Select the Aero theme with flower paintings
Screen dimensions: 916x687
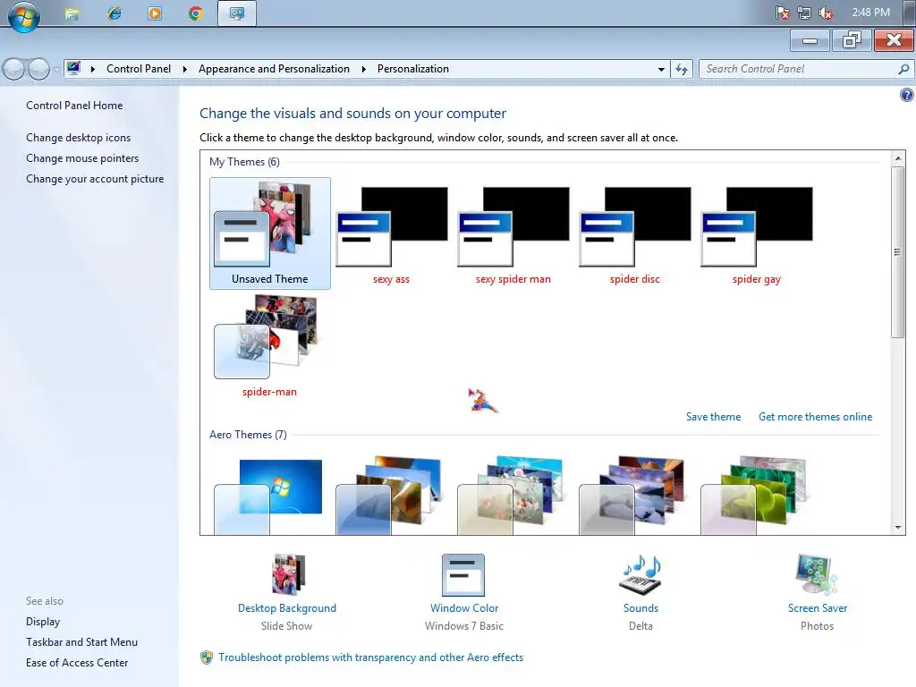511,496
